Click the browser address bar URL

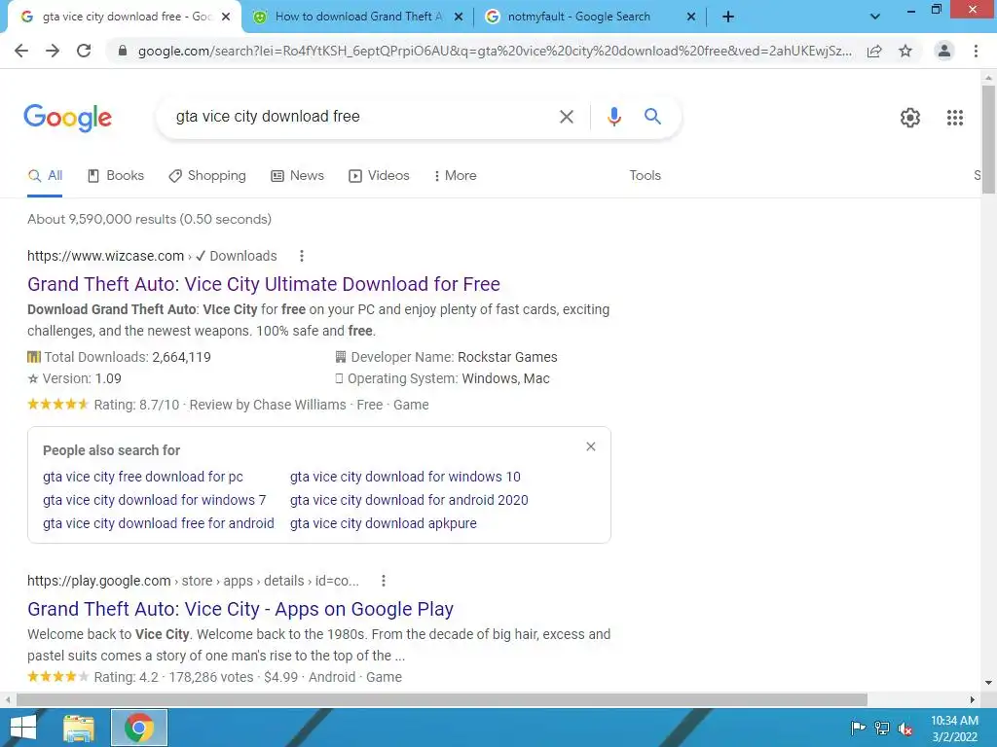(x=495, y=51)
